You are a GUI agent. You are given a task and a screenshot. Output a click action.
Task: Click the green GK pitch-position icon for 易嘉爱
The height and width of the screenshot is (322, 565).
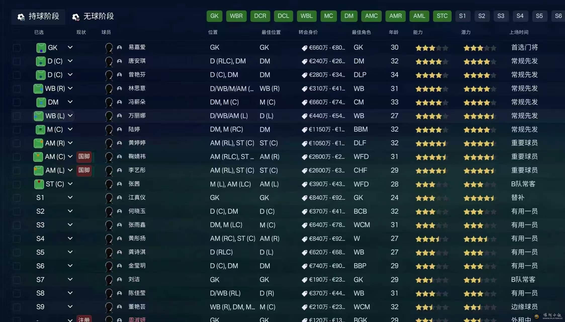[41, 48]
